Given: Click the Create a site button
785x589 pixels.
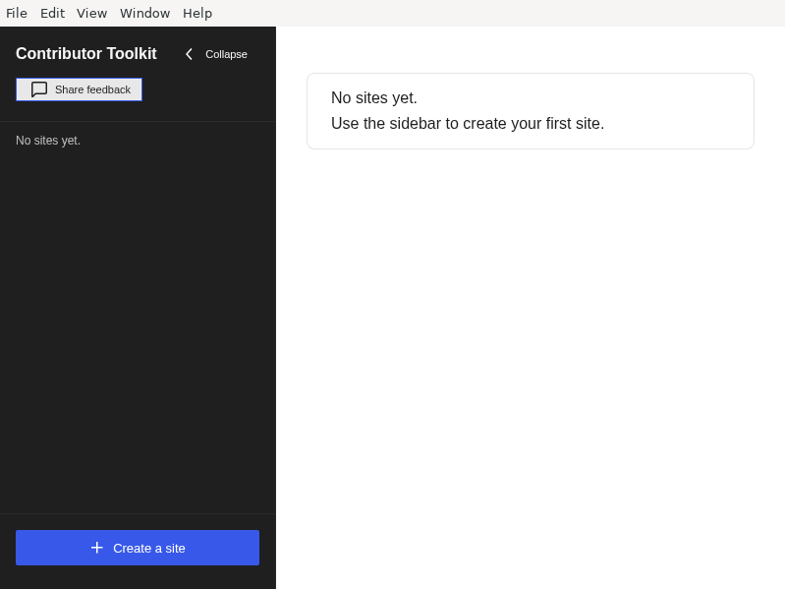Looking at the screenshot, I should (x=138, y=548).
